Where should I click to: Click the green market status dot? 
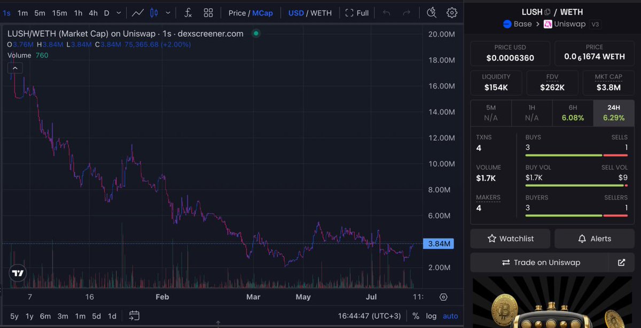click(256, 34)
